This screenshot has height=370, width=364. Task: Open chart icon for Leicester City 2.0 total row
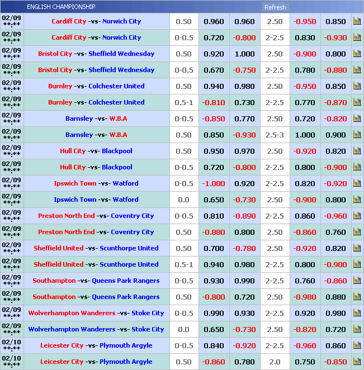click(x=357, y=362)
